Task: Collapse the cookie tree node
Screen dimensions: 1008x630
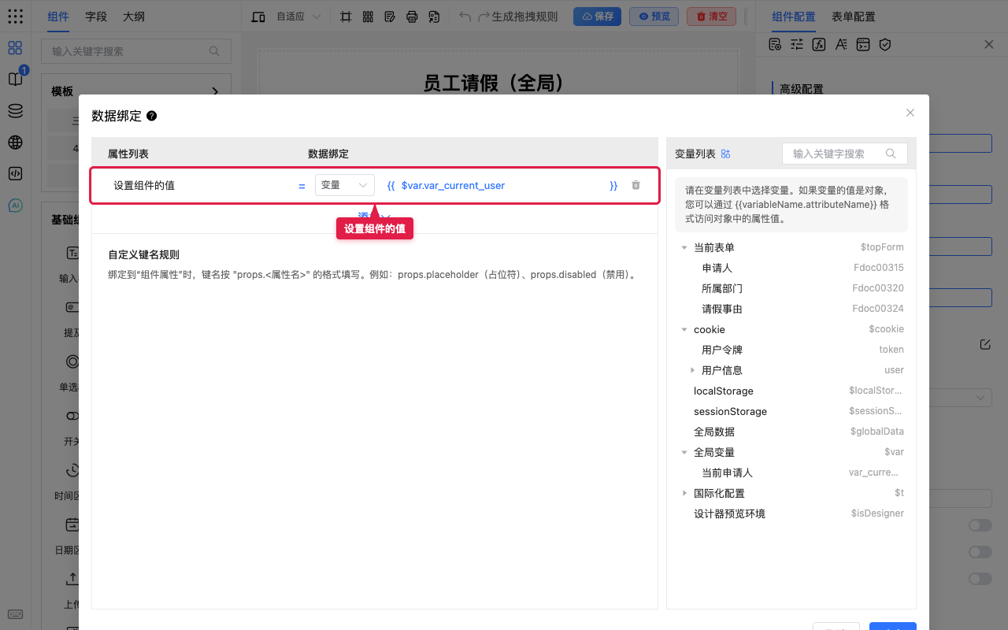Action: pyautogui.click(x=684, y=329)
